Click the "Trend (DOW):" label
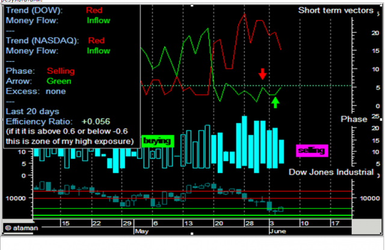Image resolution: width=385 pixels, height=250 pixels. tap(34, 10)
